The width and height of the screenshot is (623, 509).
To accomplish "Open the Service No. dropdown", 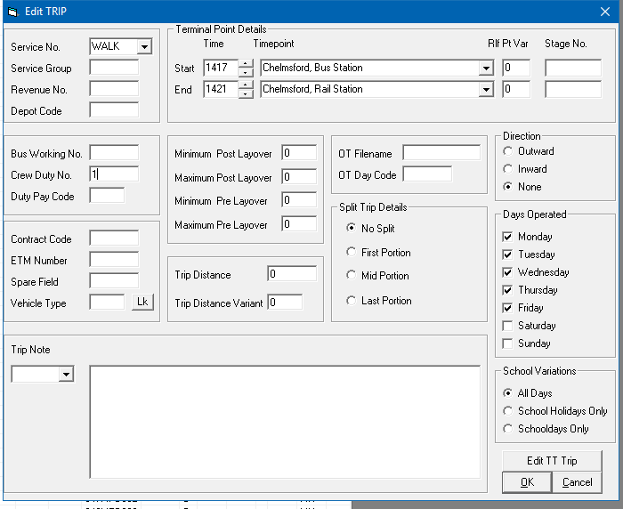I will (x=144, y=46).
